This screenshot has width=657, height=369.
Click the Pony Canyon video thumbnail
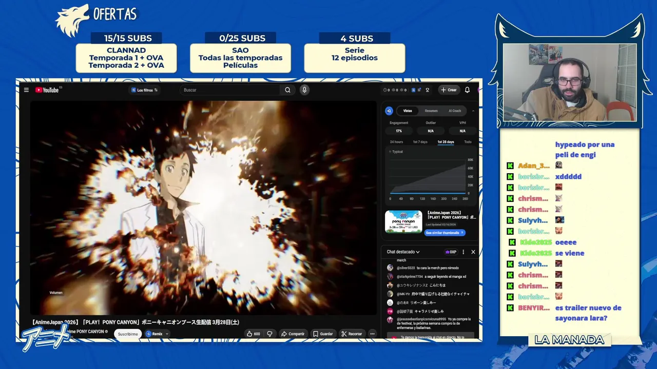pyautogui.click(x=403, y=221)
